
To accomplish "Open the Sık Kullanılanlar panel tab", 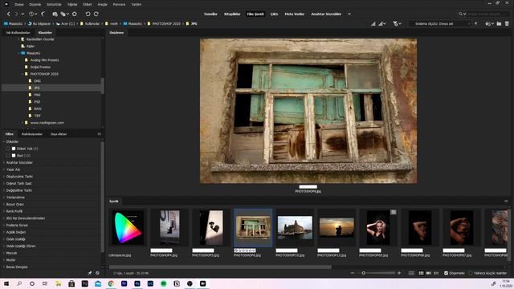I will (18, 33).
